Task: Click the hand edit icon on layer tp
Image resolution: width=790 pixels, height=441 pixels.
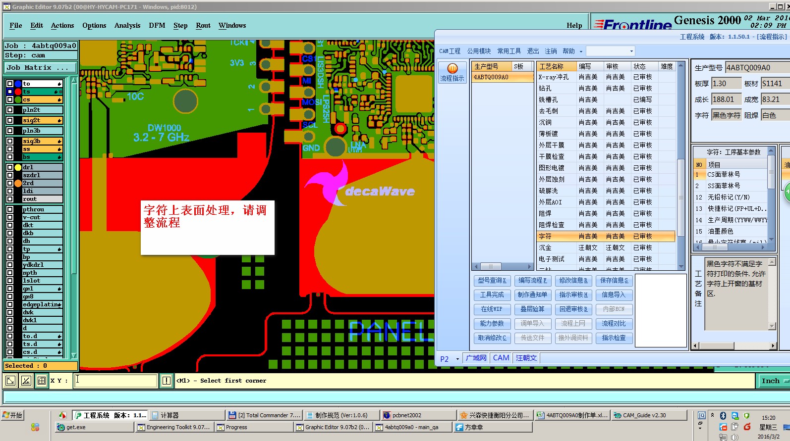Action: pyautogui.click(x=59, y=249)
